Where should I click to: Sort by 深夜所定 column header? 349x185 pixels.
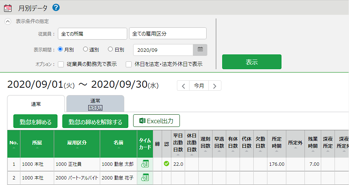point(328,144)
